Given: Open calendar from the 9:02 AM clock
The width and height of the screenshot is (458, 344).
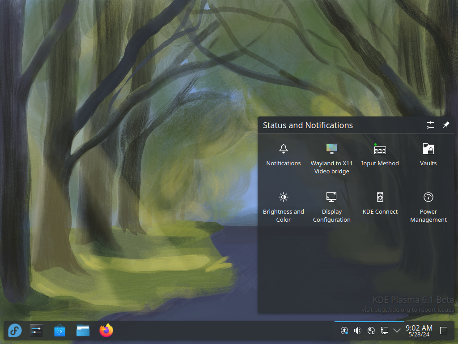Looking at the screenshot, I should click(x=419, y=331).
